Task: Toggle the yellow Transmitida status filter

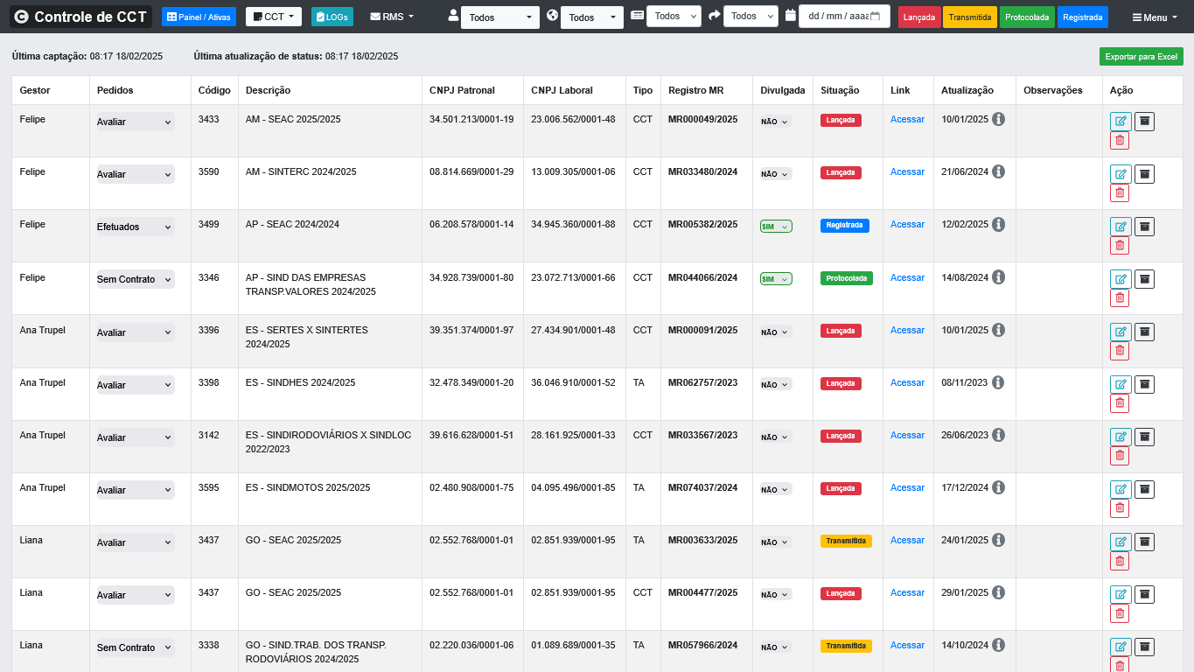Action: tap(969, 17)
